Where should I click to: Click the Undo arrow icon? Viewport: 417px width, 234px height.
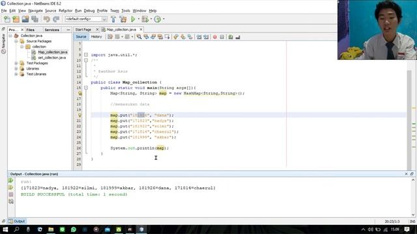[47, 19]
